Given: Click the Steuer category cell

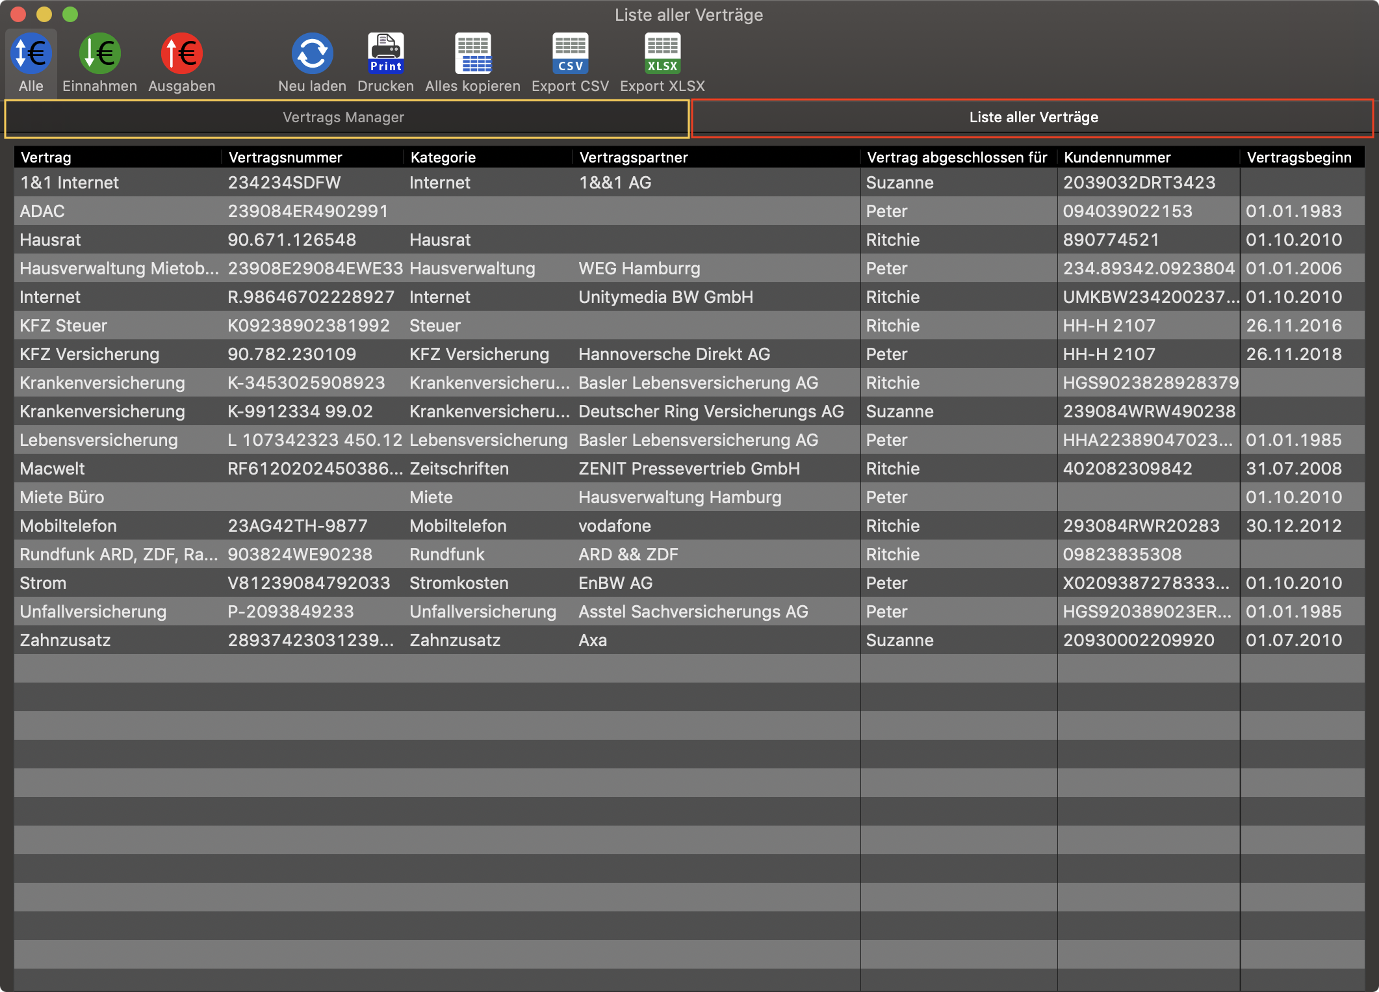Looking at the screenshot, I should (435, 326).
